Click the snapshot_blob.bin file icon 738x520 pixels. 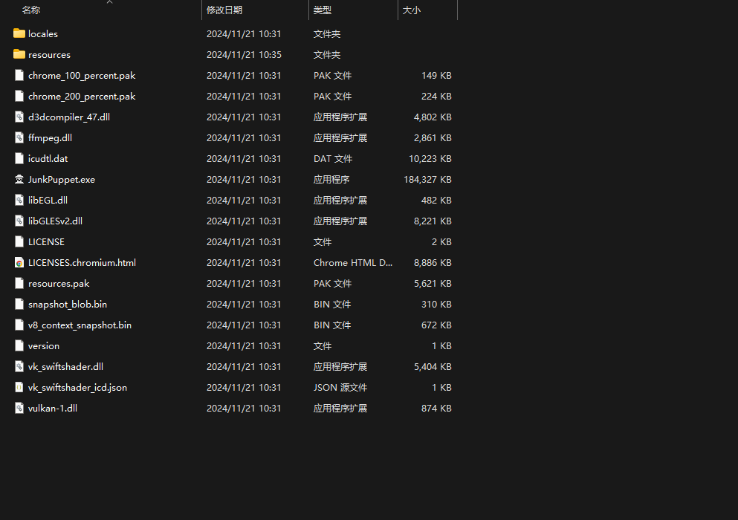[19, 304]
